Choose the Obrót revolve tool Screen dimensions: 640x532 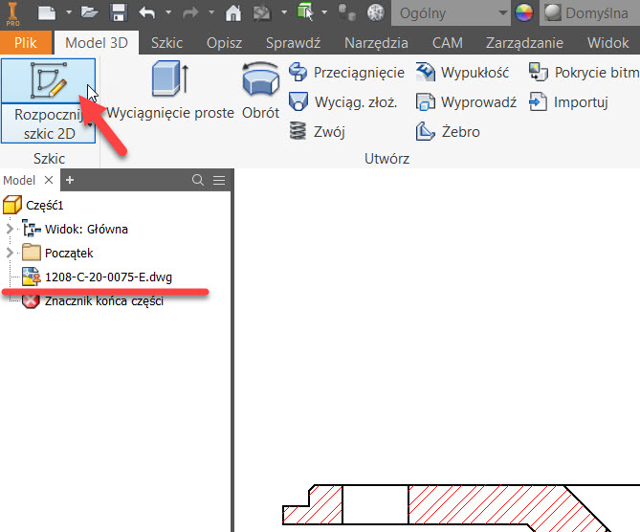click(260, 93)
